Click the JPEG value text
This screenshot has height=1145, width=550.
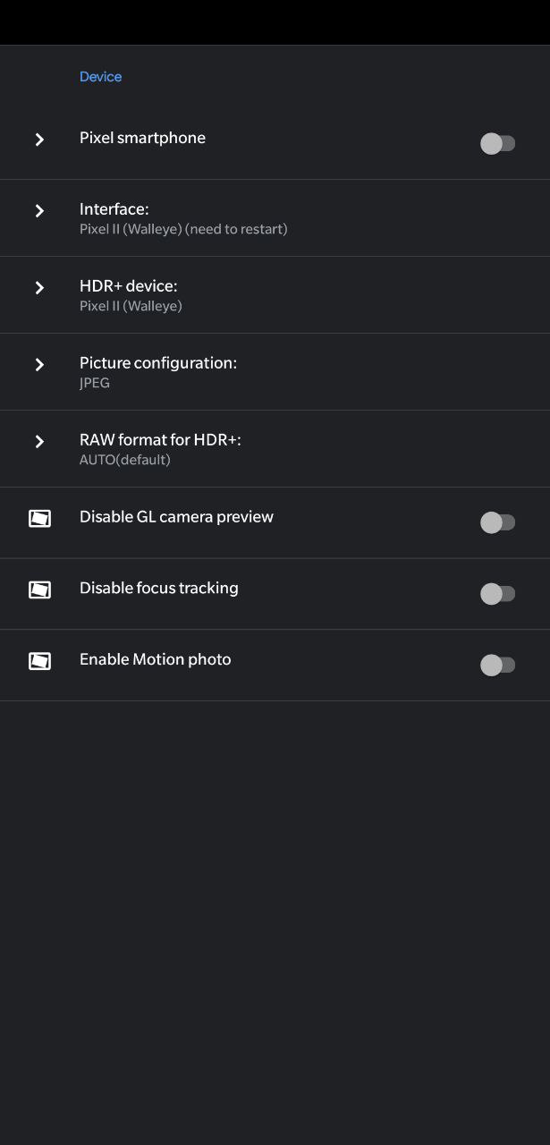click(95, 383)
